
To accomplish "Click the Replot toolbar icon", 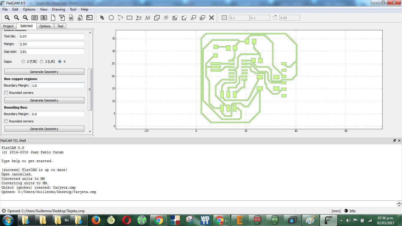I will click(x=44, y=18).
